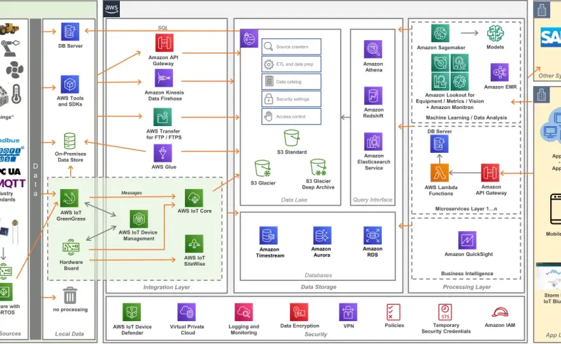Click the "Data Storage" label
This screenshot has height=344, width=561.
click(318, 287)
